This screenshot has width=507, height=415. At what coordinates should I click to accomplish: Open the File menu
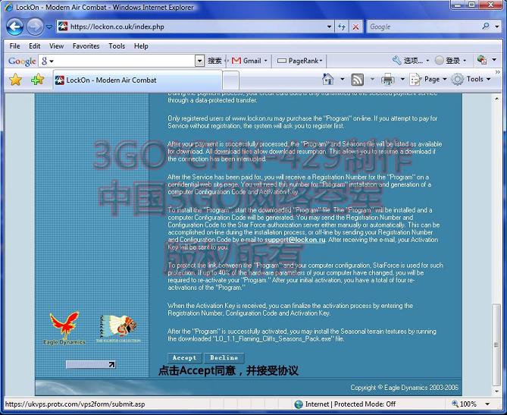[14, 46]
